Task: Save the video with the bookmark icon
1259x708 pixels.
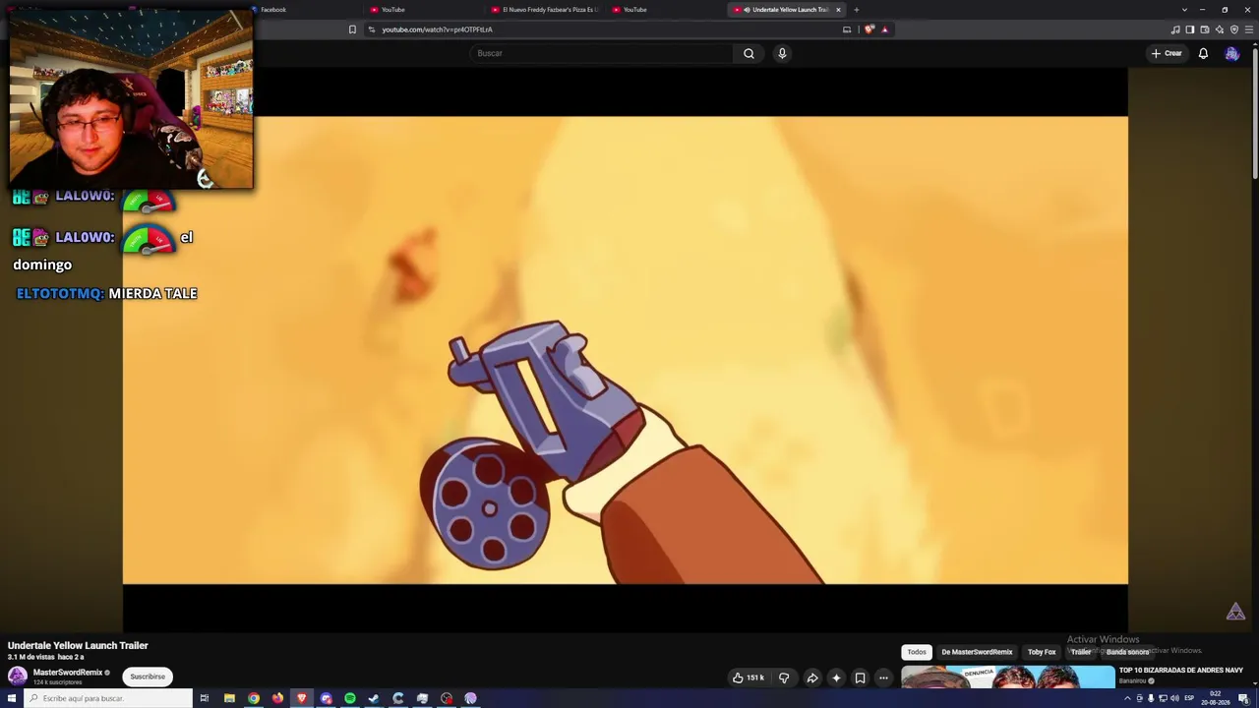Action: click(x=860, y=678)
